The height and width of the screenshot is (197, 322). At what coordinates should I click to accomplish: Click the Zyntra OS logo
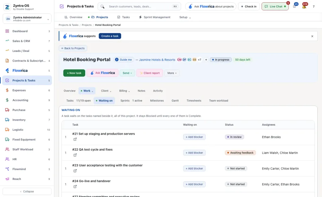7,7
